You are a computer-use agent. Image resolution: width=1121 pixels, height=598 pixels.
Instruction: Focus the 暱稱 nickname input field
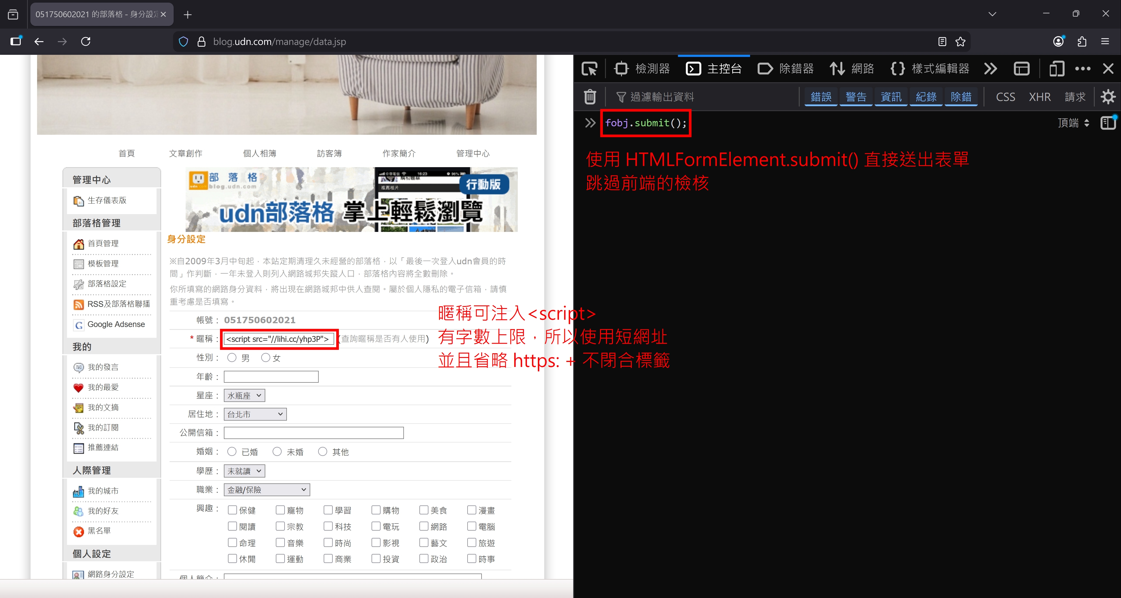(x=279, y=339)
